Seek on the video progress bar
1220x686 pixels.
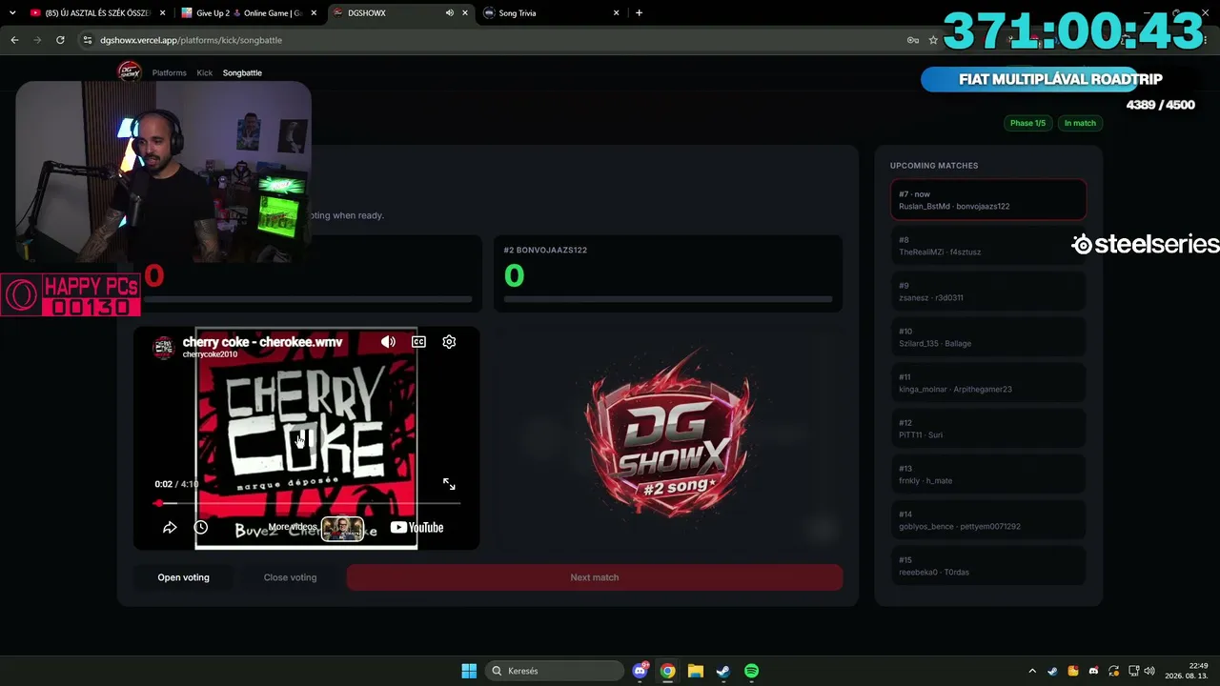click(307, 503)
